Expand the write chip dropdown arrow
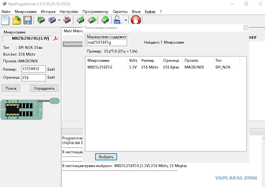 point(59,20)
